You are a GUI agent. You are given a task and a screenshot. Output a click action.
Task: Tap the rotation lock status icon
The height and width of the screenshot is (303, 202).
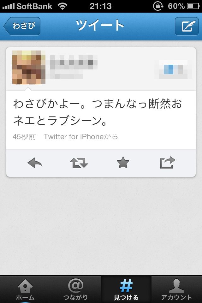pyautogui.click(x=158, y=6)
